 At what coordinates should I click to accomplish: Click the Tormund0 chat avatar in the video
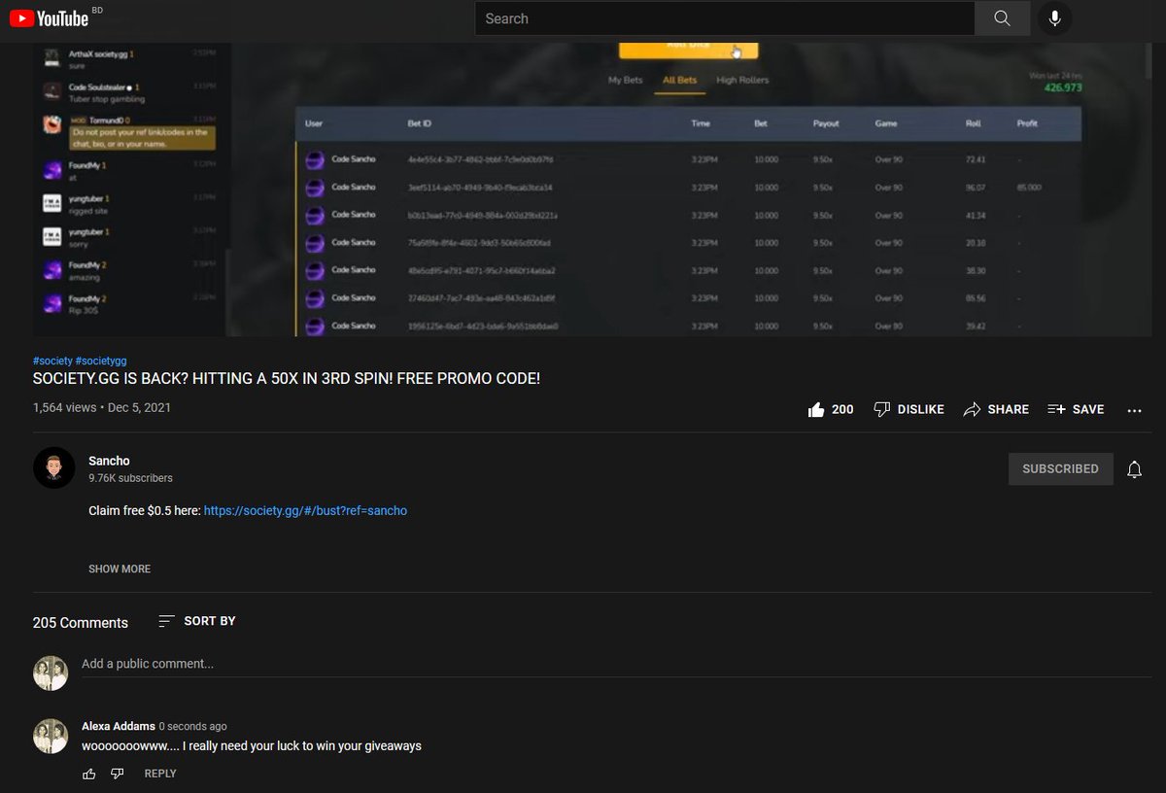tap(52, 124)
